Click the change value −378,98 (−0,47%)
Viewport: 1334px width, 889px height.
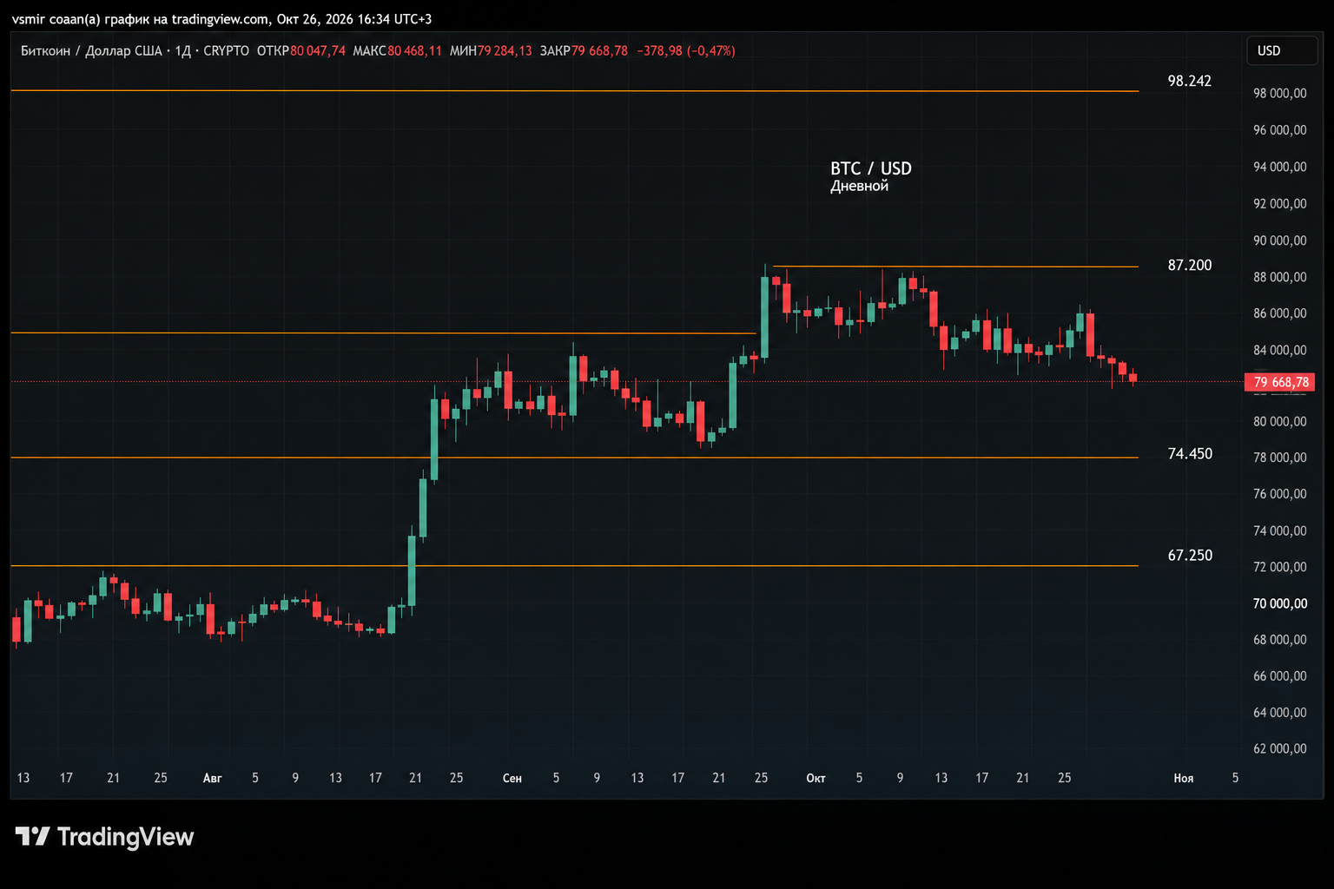(686, 50)
